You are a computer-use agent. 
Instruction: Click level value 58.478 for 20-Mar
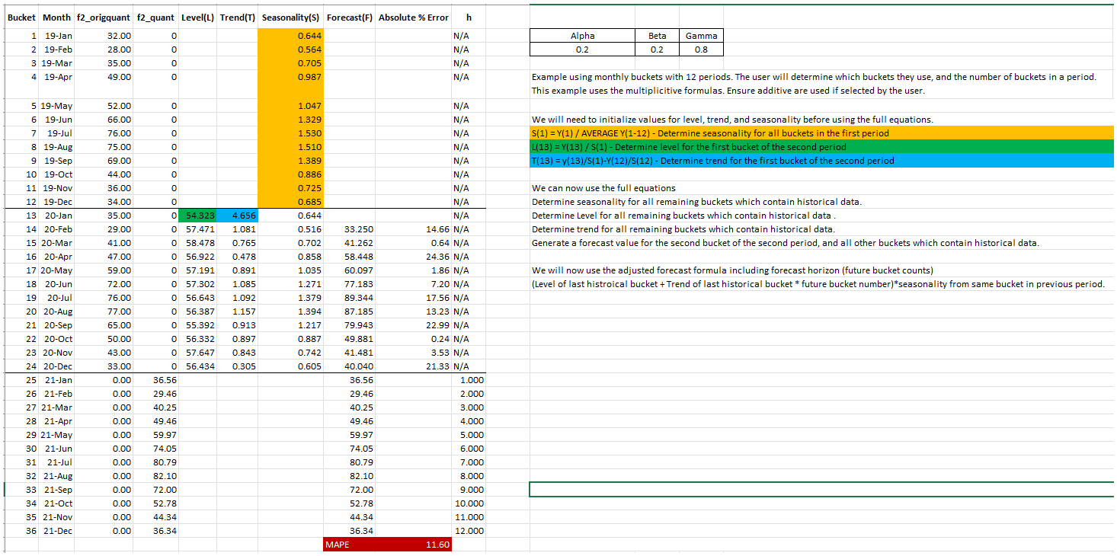coord(197,243)
